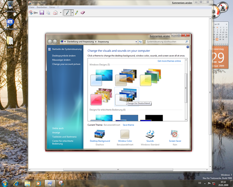Image resolution: width=233 pixels, height=187 pixels.
Task: Click the blue help question mark icon
Action: [x=188, y=47]
